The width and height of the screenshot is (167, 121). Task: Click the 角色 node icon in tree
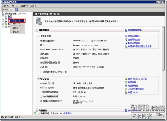(6, 16)
